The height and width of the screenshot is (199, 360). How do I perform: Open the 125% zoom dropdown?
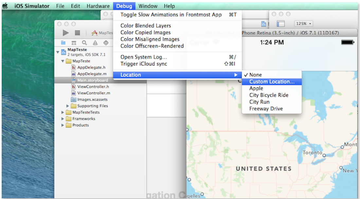pyautogui.click(x=303, y=24)
